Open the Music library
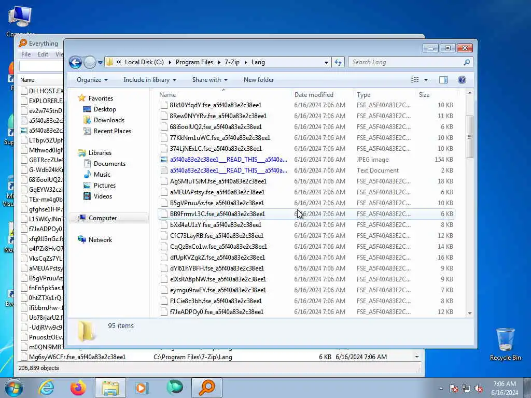Screen dimensions: 531x398 click(102, 175)
